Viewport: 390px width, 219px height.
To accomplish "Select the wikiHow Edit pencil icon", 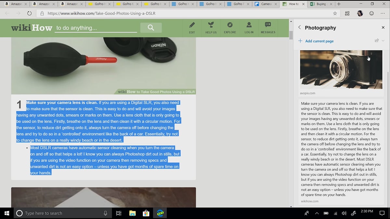I will coord(192,28).
